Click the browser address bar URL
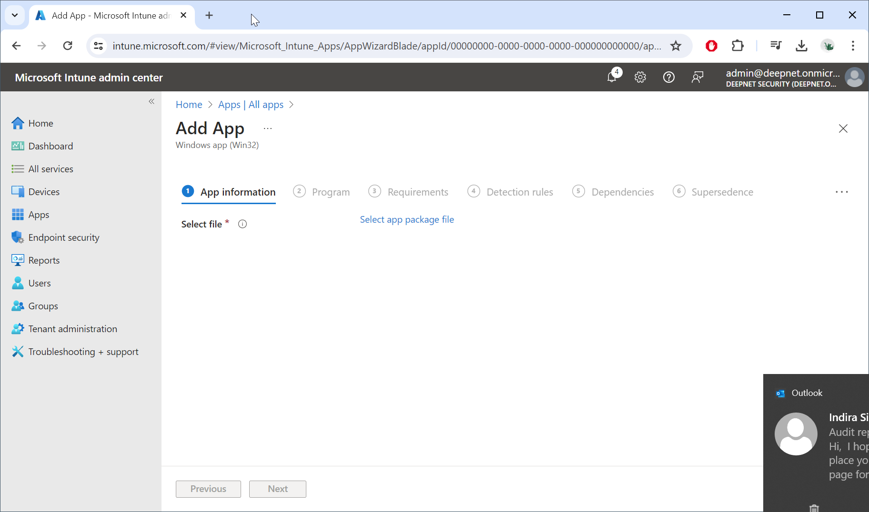Screen dimensions: 869x512 tap(386, 46)
